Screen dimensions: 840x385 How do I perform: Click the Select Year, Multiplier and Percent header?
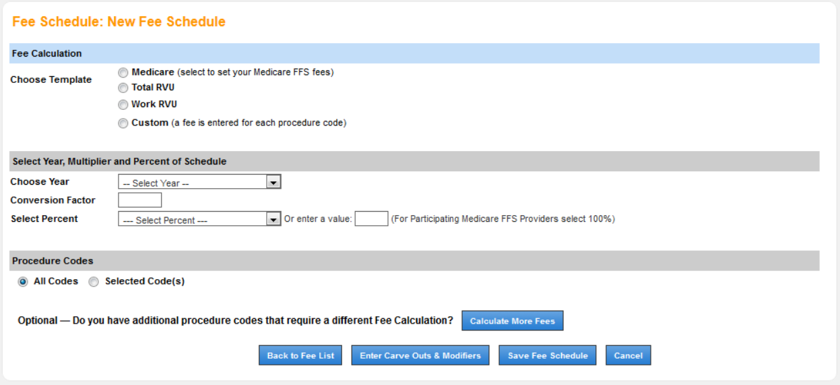tap(119, 162)
